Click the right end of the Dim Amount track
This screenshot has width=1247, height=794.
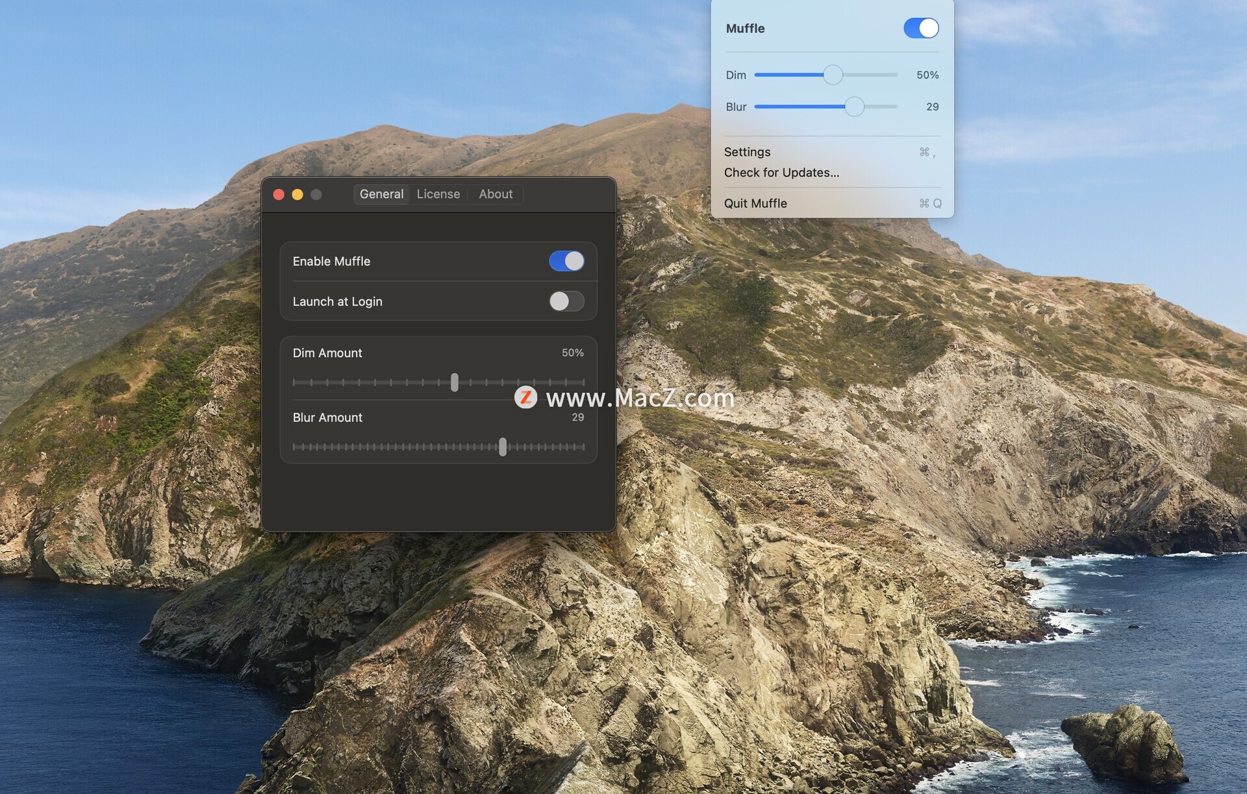(x=582, y=382)
